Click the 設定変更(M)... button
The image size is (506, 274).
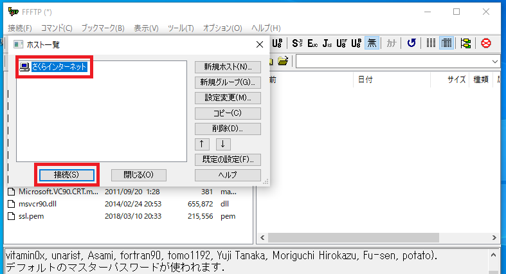(x=228, y=98)
